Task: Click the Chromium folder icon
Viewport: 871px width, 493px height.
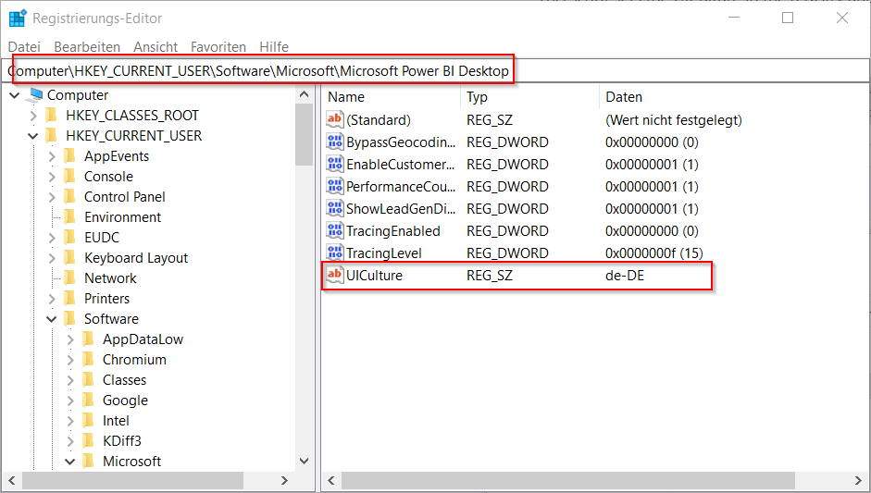Action: [x=88, y=360]
